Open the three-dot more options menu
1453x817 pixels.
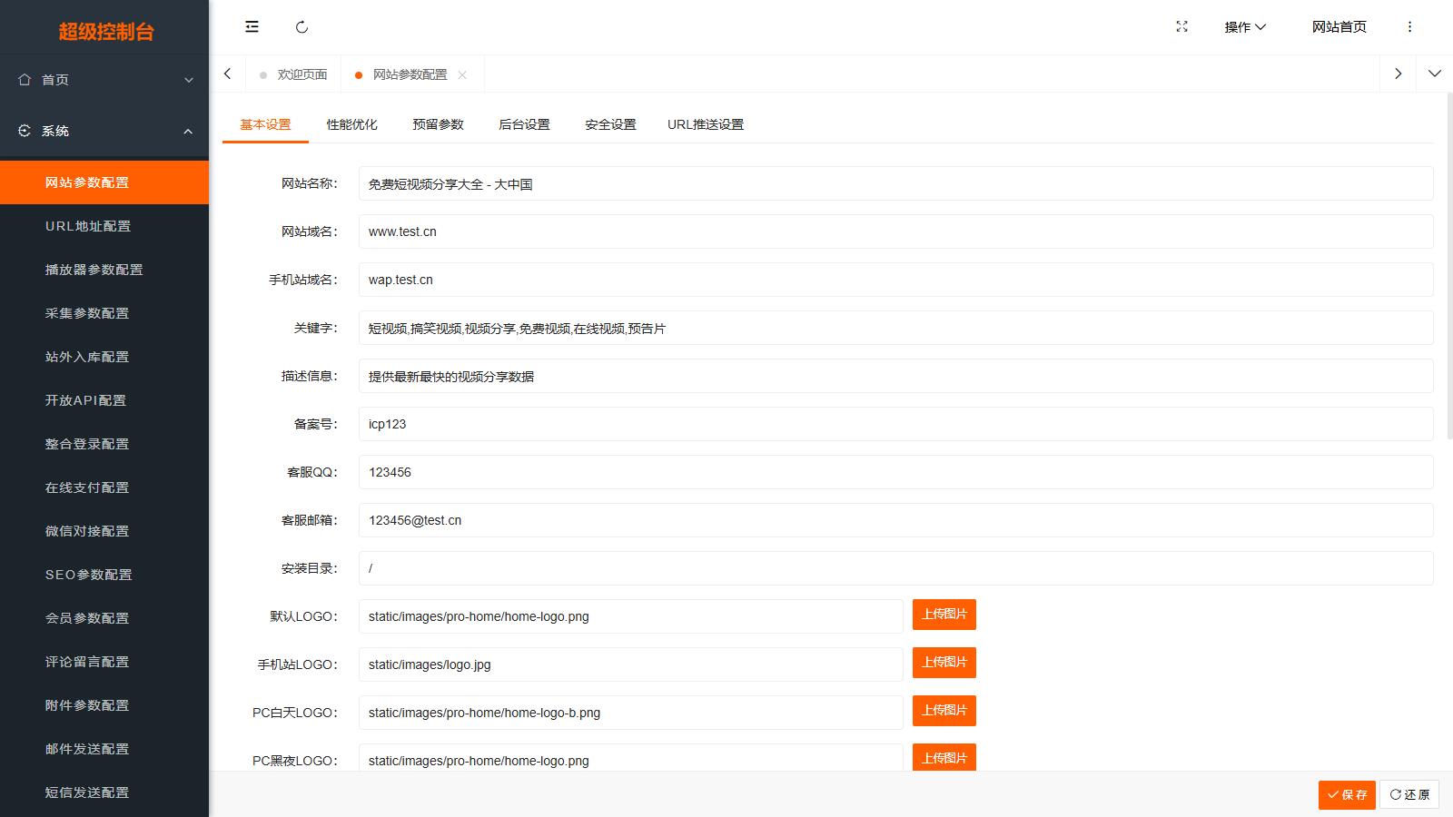1410,26
